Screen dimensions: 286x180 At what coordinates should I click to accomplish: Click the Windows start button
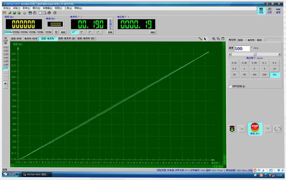coord(11,174)
